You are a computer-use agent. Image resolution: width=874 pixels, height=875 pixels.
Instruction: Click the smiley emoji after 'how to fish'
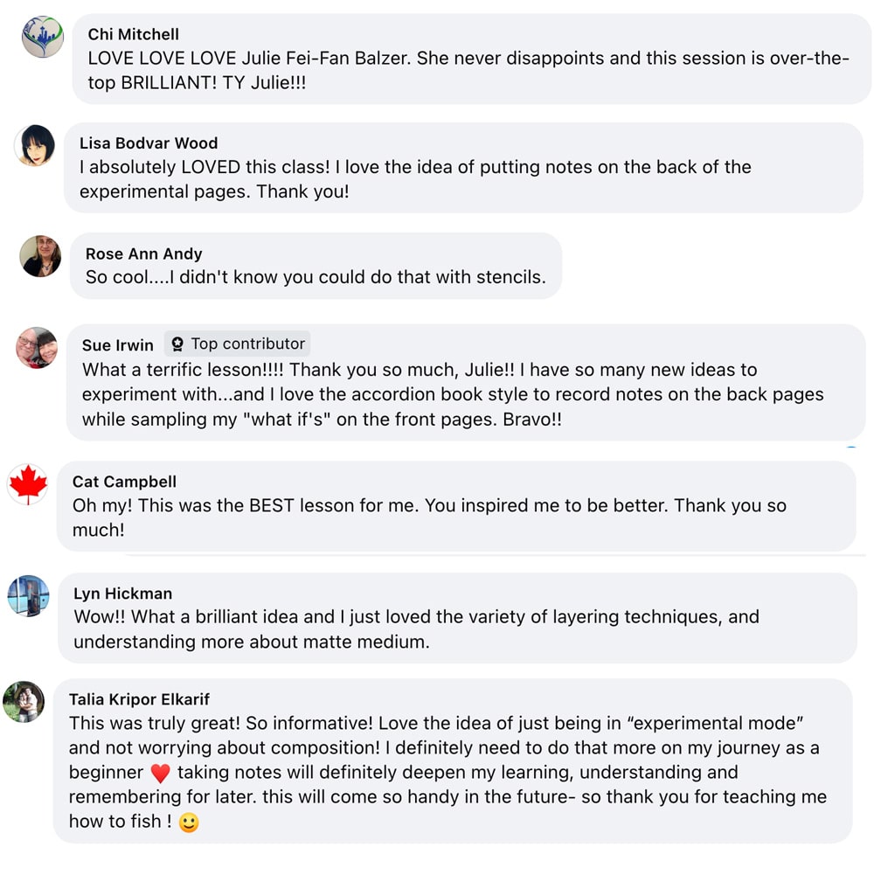coord(188,823)
